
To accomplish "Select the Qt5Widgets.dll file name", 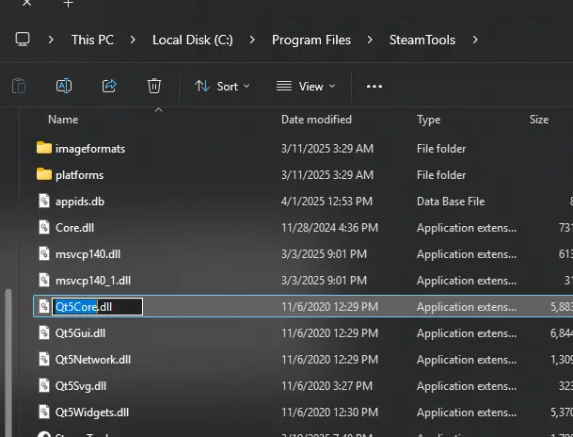I will click(92, 413).
